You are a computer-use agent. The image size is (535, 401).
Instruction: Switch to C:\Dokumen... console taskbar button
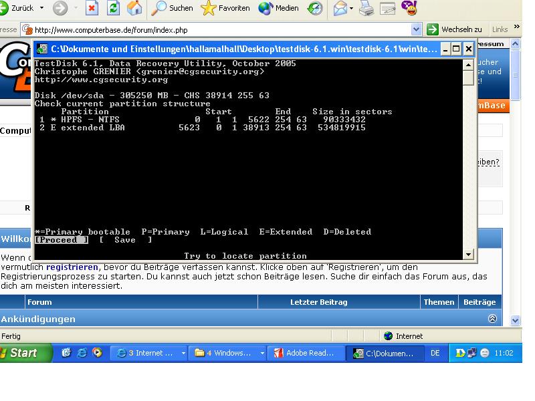coord(385,354)
